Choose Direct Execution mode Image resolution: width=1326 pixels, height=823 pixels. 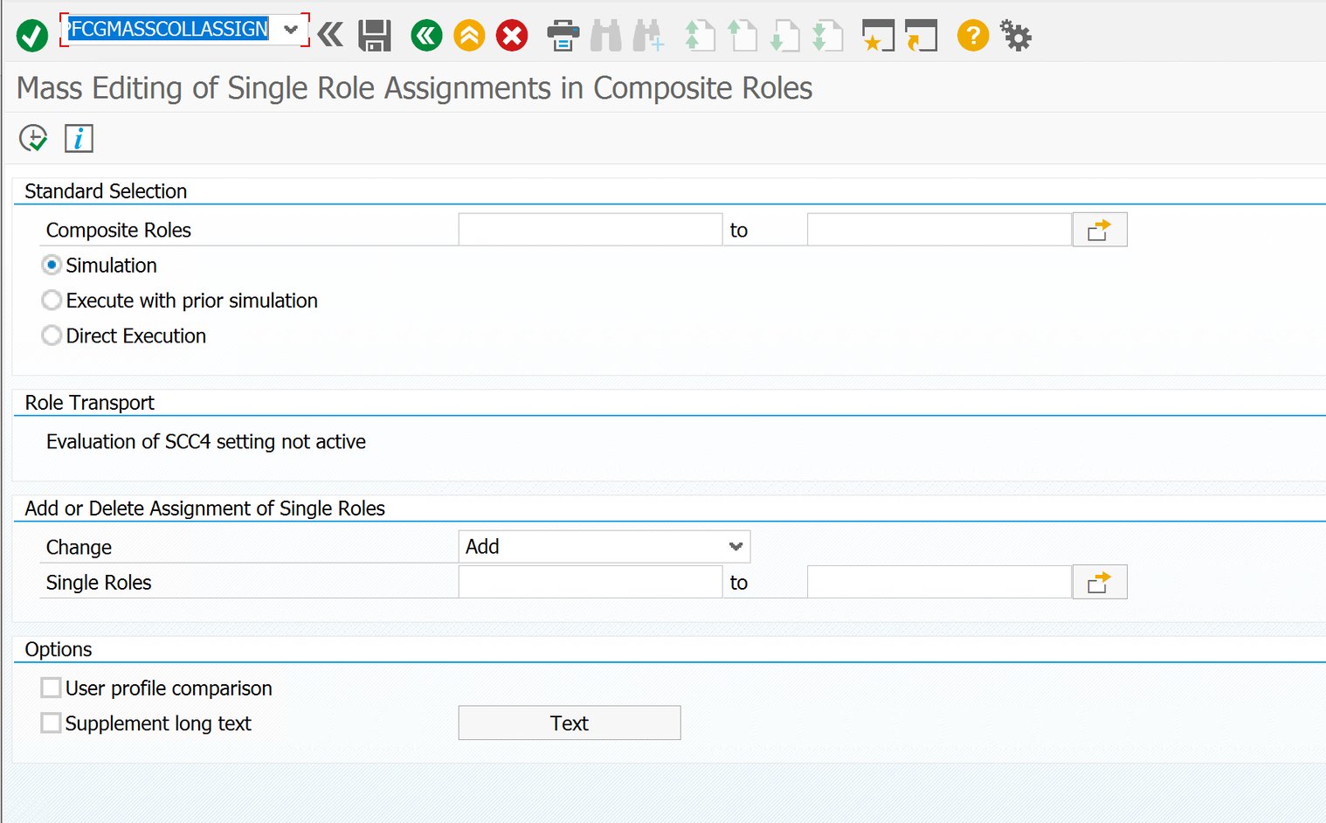[x=52, y=335]
